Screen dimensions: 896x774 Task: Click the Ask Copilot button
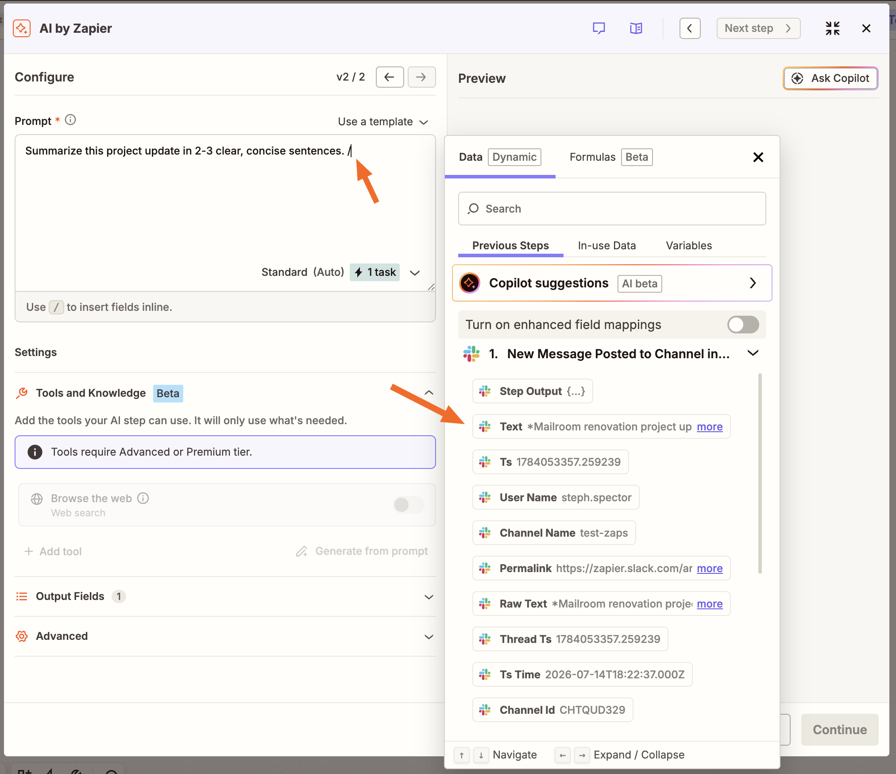[x=830, y=78]
